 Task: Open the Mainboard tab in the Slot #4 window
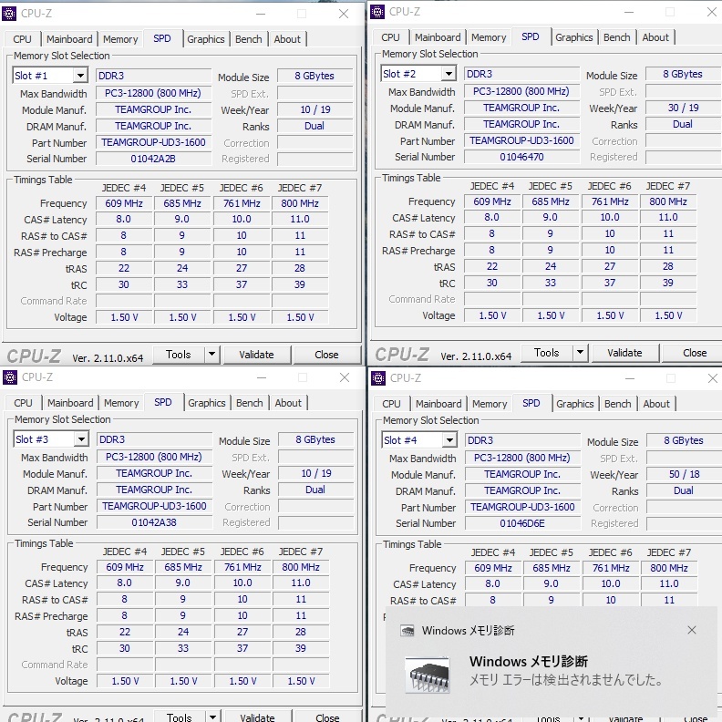coord(438,404)
